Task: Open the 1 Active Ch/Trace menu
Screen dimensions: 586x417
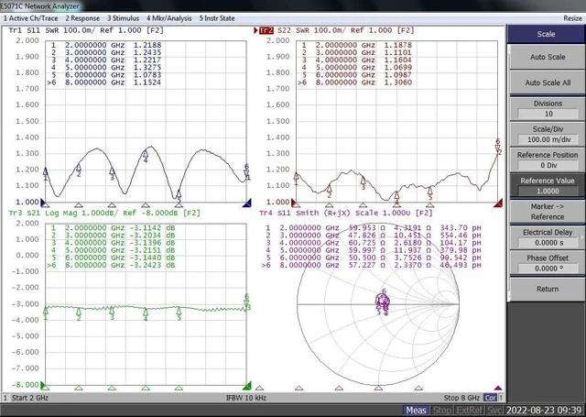Action: click(30, 18)
